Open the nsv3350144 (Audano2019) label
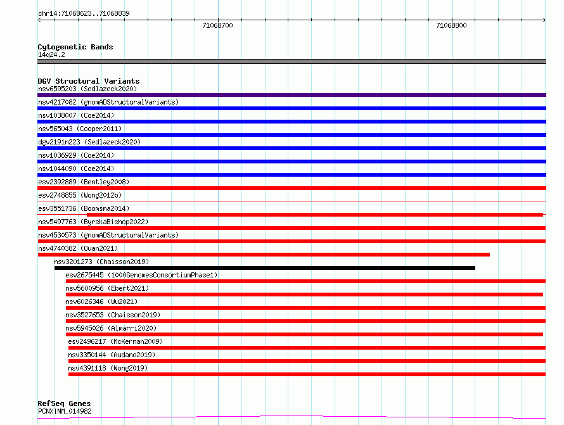 (112, 355)
